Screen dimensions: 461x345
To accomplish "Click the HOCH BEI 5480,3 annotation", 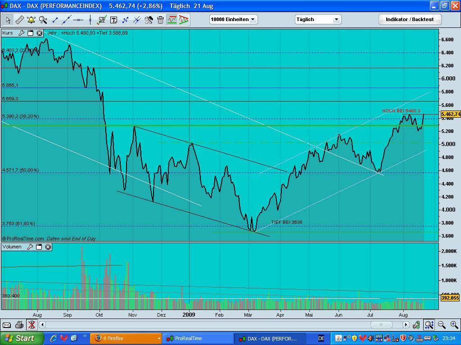I will pyautogui.click(x=401, y=111).
